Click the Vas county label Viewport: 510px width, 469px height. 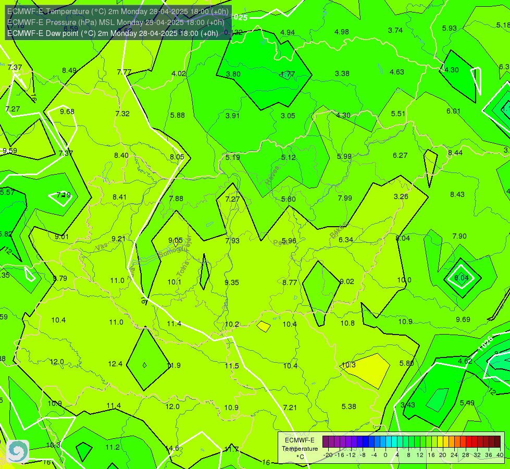[x=102, y=247]
